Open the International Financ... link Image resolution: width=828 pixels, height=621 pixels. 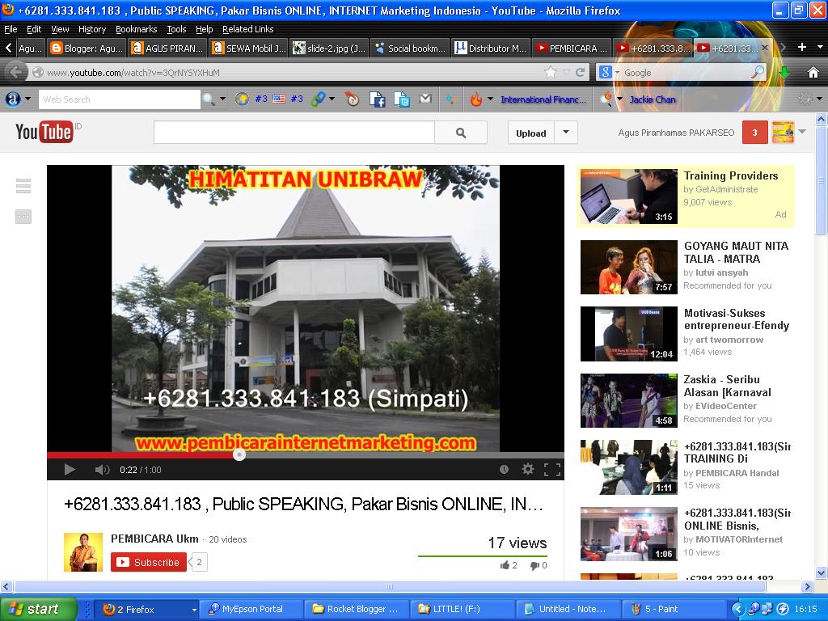[543, 99]
